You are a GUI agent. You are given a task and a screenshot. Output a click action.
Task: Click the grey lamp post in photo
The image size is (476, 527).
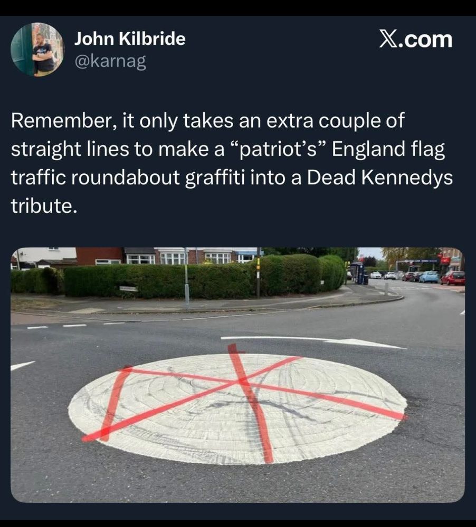186,278
